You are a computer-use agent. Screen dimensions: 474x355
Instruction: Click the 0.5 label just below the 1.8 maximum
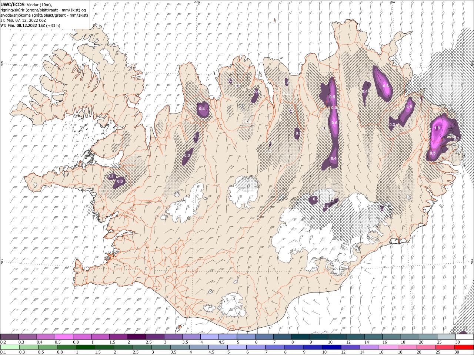433,153
